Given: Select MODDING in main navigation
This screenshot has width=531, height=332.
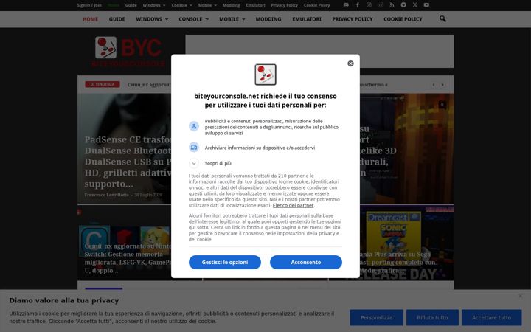Looking at the screenshot, I should (x=268, y=19).
